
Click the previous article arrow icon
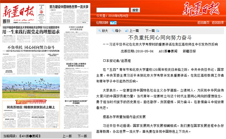point(126,31)
